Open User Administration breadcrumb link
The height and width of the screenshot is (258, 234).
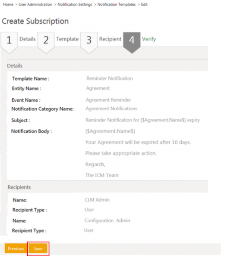tap(35, 4)
